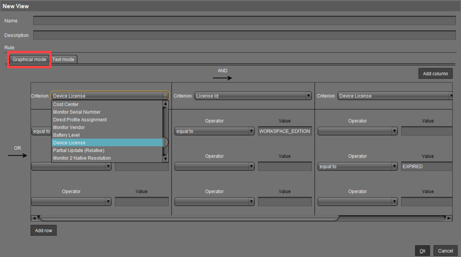
Task: Click the WORKSPACE_EDITION value field
Action: 285,131
